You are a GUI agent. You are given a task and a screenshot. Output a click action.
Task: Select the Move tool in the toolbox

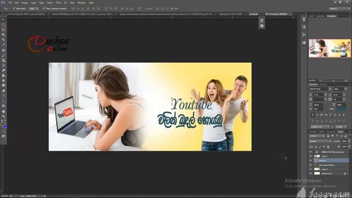coord(3,20)
